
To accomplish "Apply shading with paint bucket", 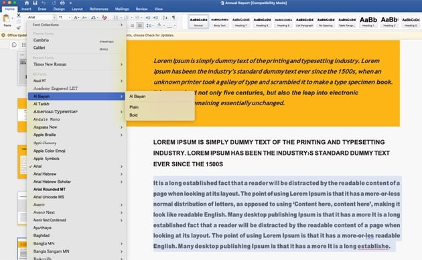I will (x=159, y=25).
